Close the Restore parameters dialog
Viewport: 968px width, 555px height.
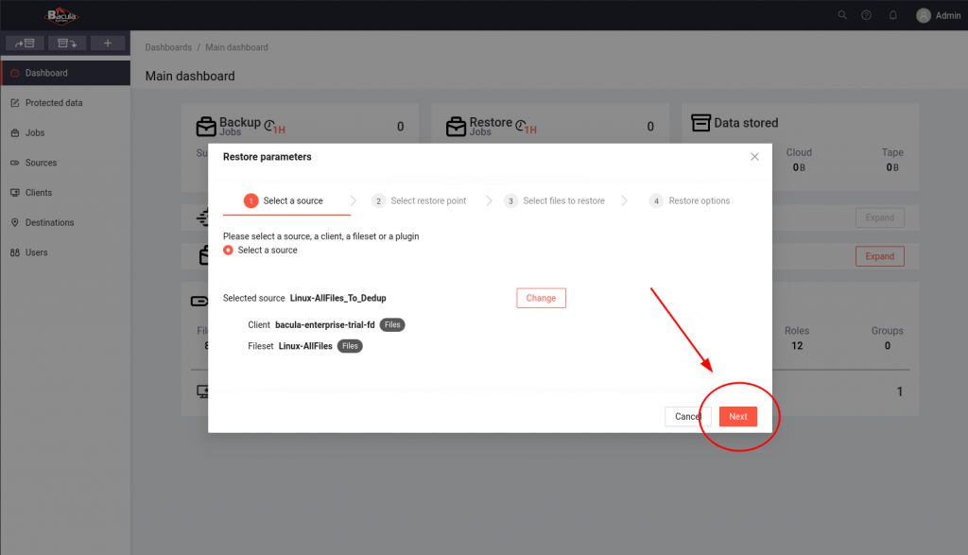point(754,157)
